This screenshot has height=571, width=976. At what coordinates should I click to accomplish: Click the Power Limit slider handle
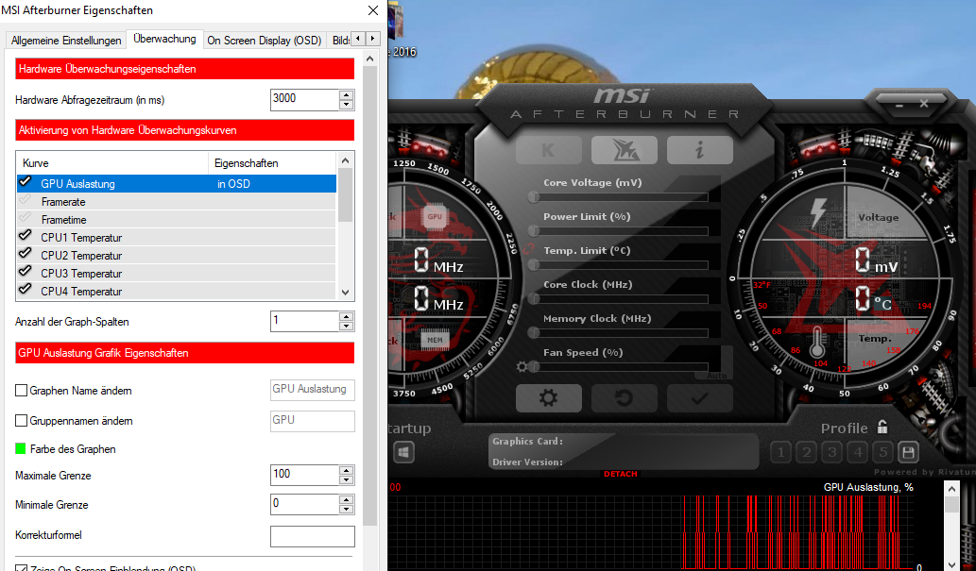534,231
